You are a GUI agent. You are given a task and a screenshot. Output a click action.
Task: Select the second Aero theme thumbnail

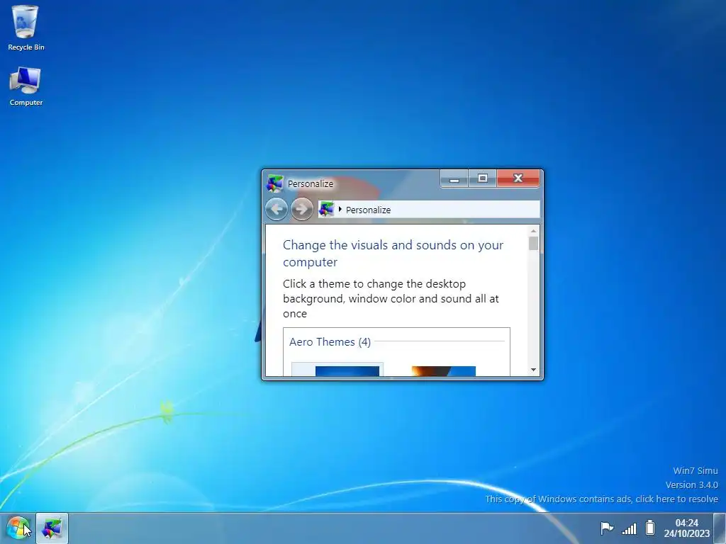(444, 370)
